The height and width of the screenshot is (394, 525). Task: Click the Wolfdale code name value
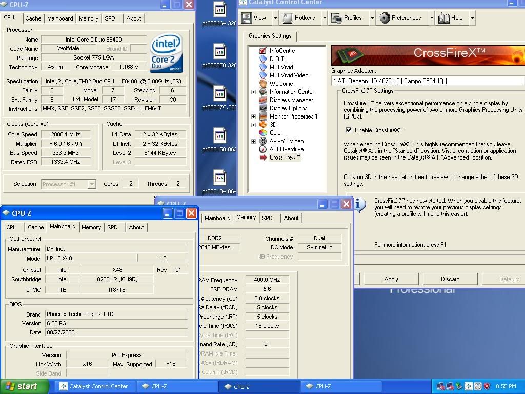click(68, 49)
